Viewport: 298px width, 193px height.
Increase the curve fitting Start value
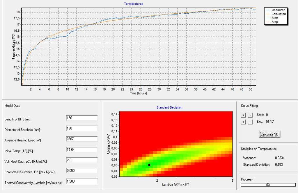(x=243, y=115)
